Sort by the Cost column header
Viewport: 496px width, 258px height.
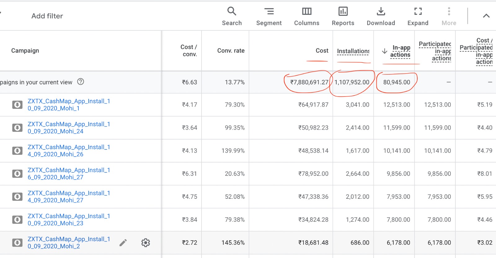(322, 51)
